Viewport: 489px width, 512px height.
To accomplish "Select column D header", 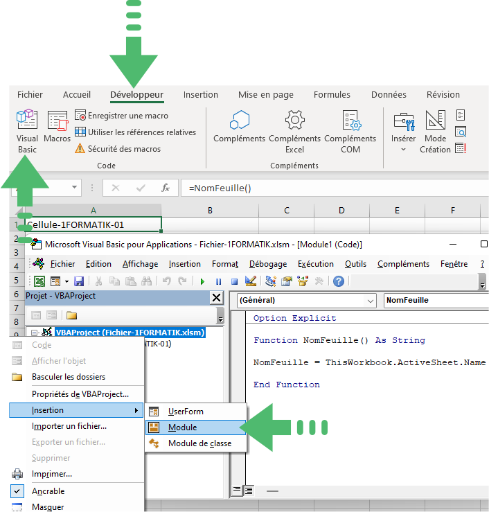I will pyautogui.click(x=341, y=211).
